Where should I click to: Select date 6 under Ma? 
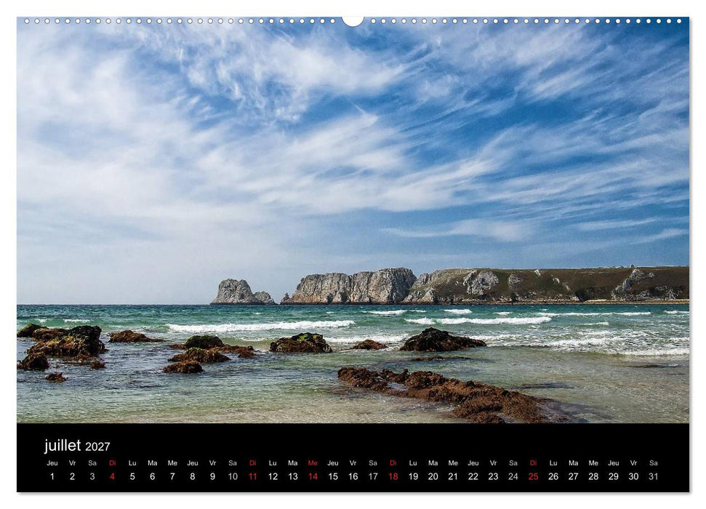pyautogui.click(x=152, y=476)
